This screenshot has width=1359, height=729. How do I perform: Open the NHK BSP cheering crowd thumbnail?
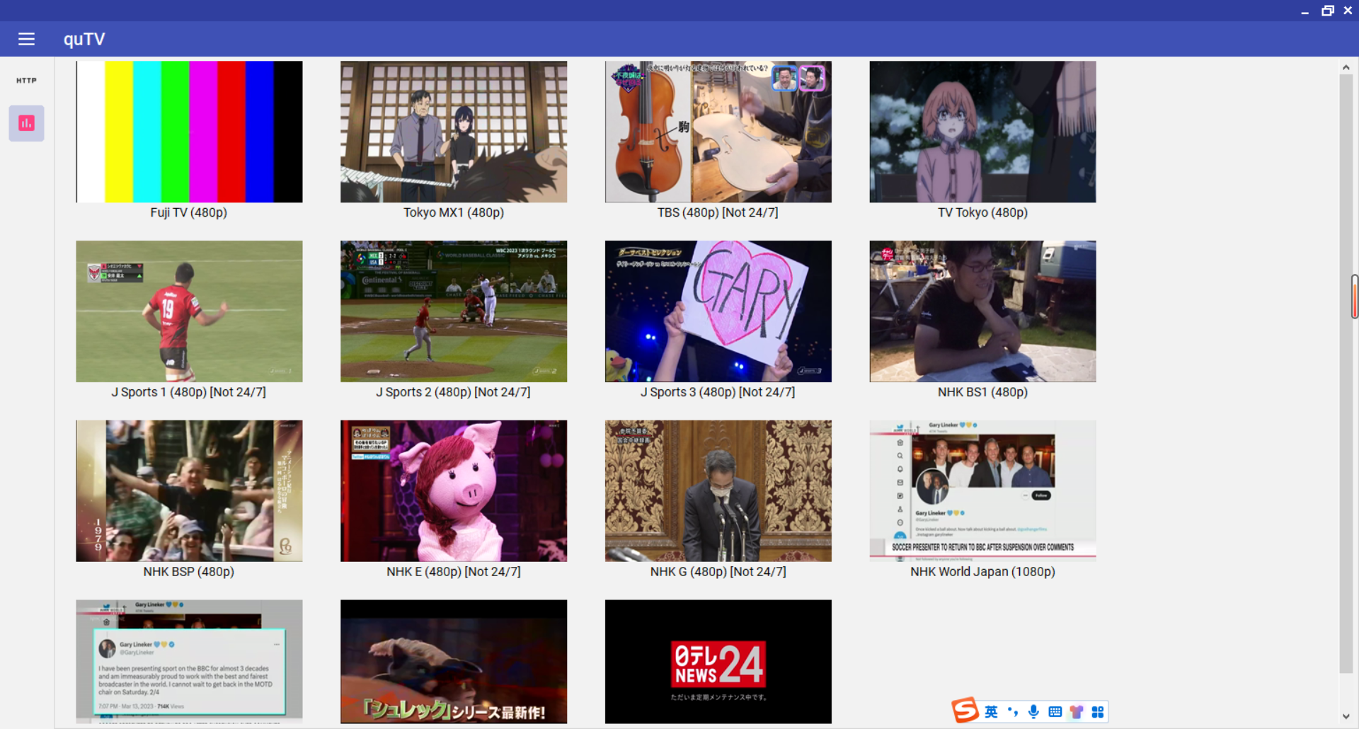tap(189, 491)
